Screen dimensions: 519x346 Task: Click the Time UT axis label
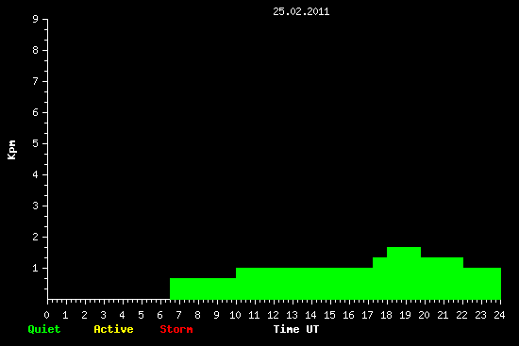pyautogui.click(x=296, y=329)
